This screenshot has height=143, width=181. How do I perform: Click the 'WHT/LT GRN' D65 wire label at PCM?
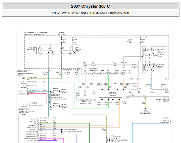pos(33,86)
